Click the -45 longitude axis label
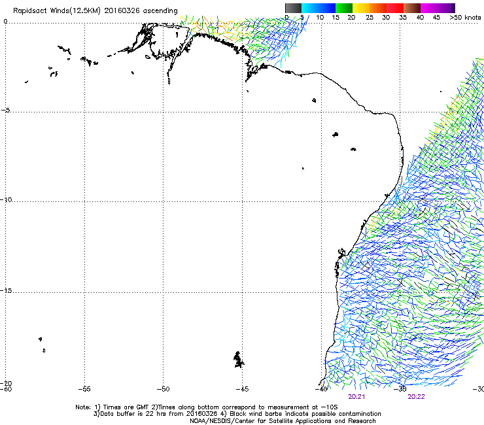 click(242, 389)
